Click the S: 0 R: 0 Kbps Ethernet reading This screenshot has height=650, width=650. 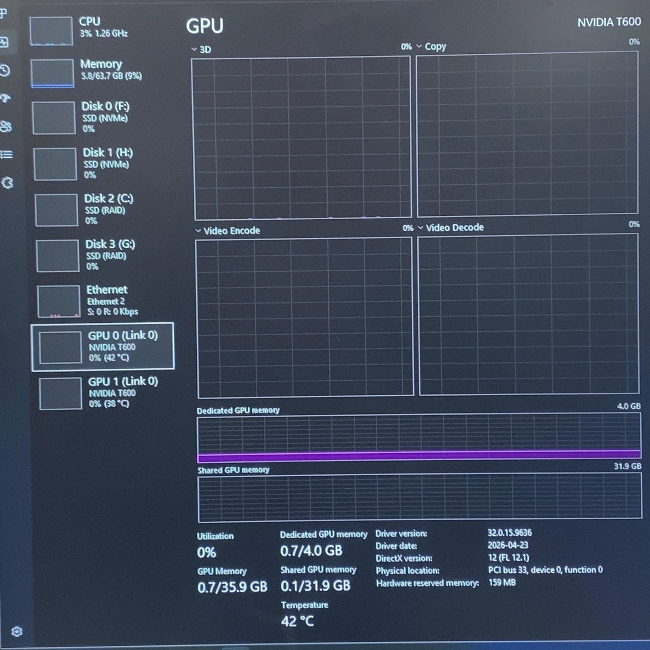pyautogui.click(x=113, y=312)
